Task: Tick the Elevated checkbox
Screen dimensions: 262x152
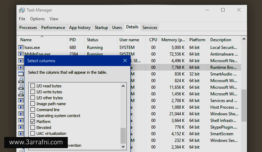Action: point(33,128)
